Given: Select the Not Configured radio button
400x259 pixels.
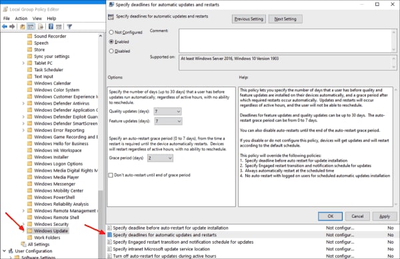Looking at the screenshot, I should pos(111,33).
